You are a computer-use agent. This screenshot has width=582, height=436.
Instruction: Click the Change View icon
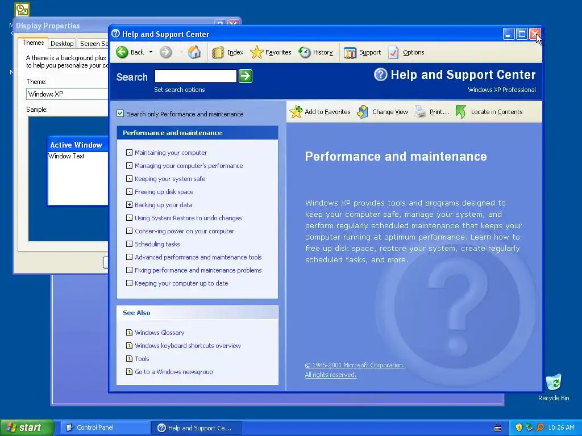click(x=363, y=112)
